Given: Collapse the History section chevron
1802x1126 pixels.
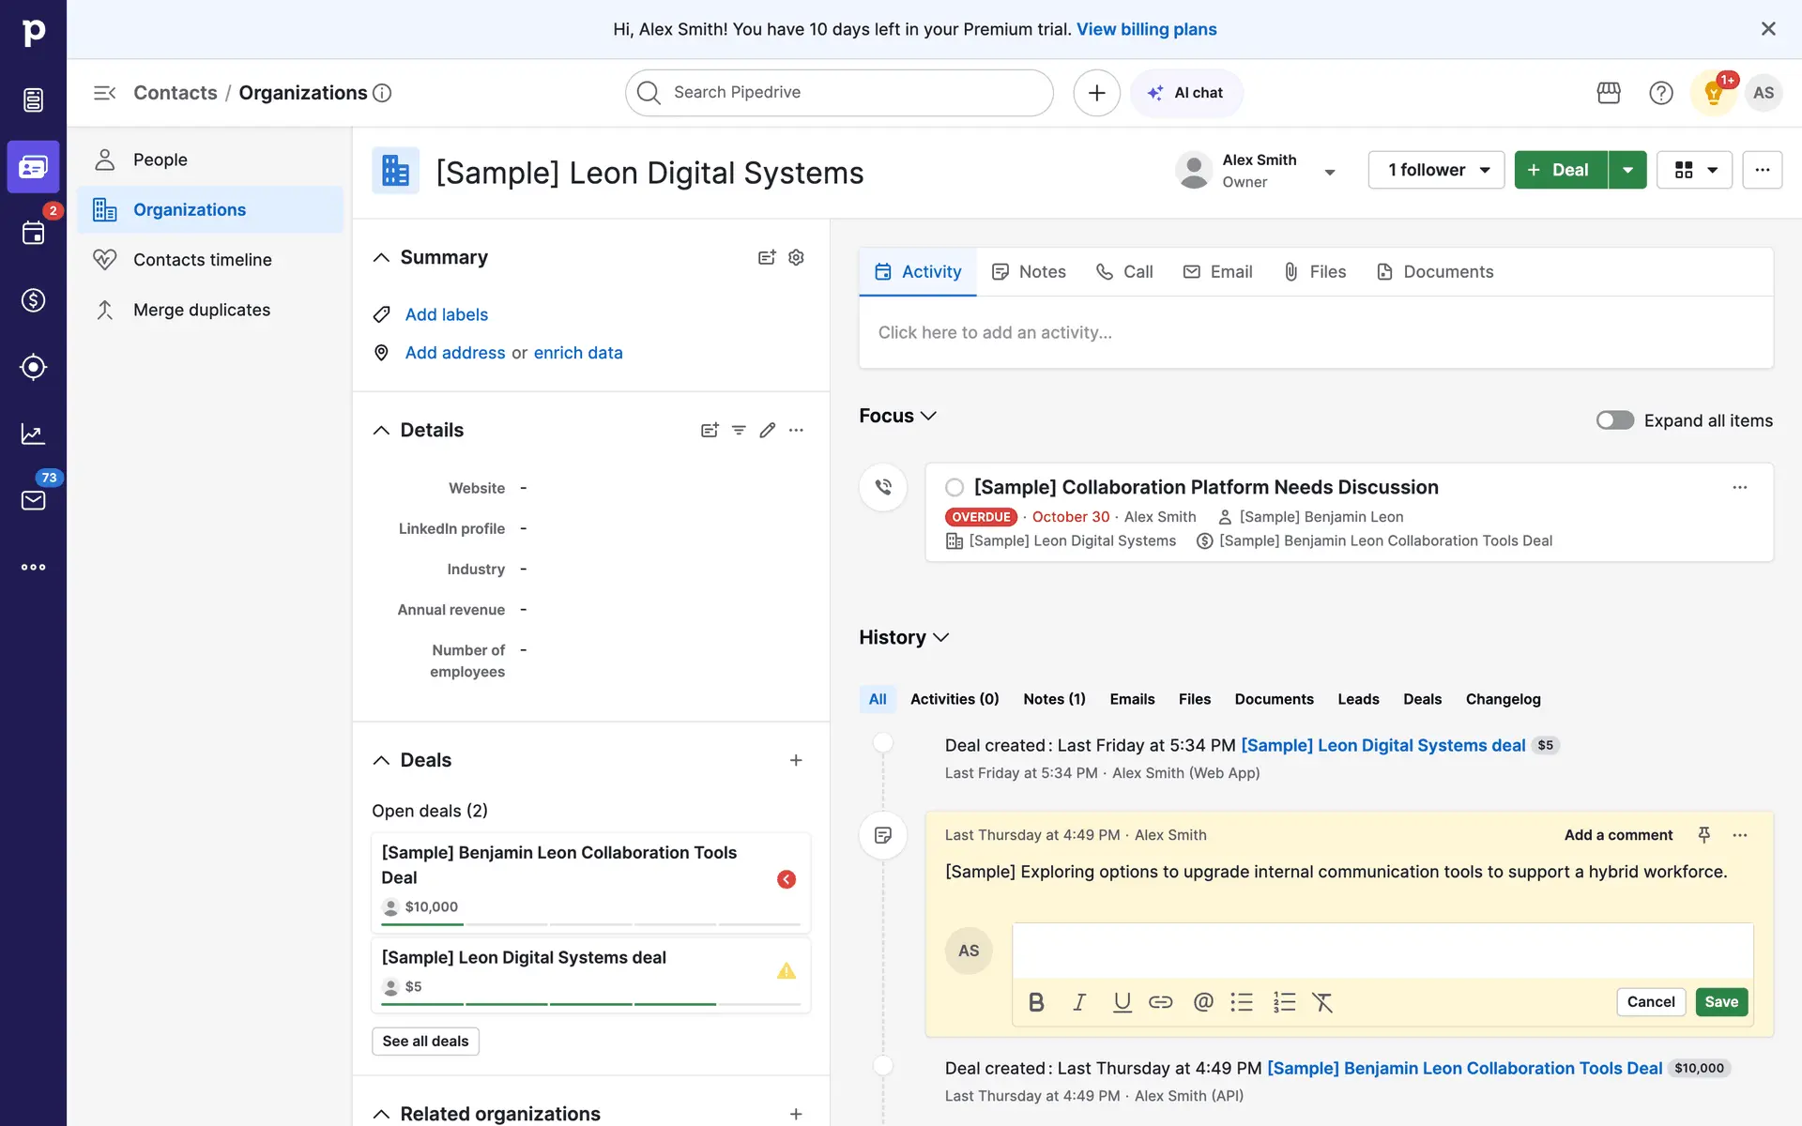Looking at the screenshot, I should point(941,637).
